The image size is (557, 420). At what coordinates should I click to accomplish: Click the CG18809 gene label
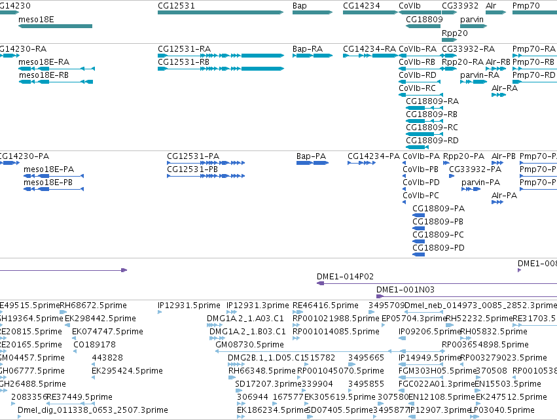click(424, 19)
